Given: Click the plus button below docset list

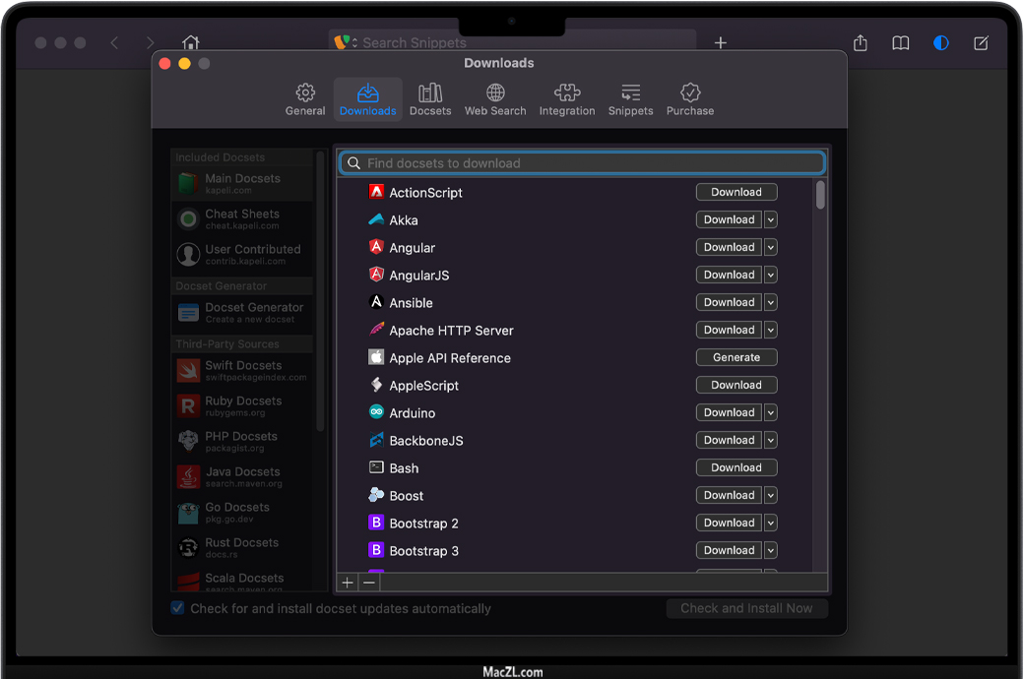Looking at the screenshot, I should click(348, 583).
